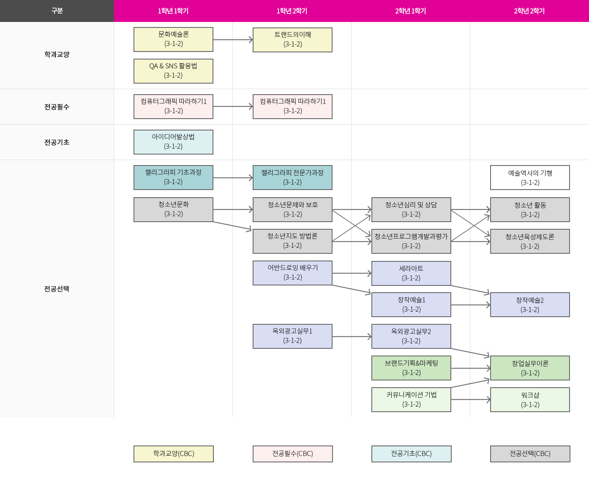Open the 청소년심리 및 상담 course box
The height and width of the screenshot is (478, 589).
[411, 209]
